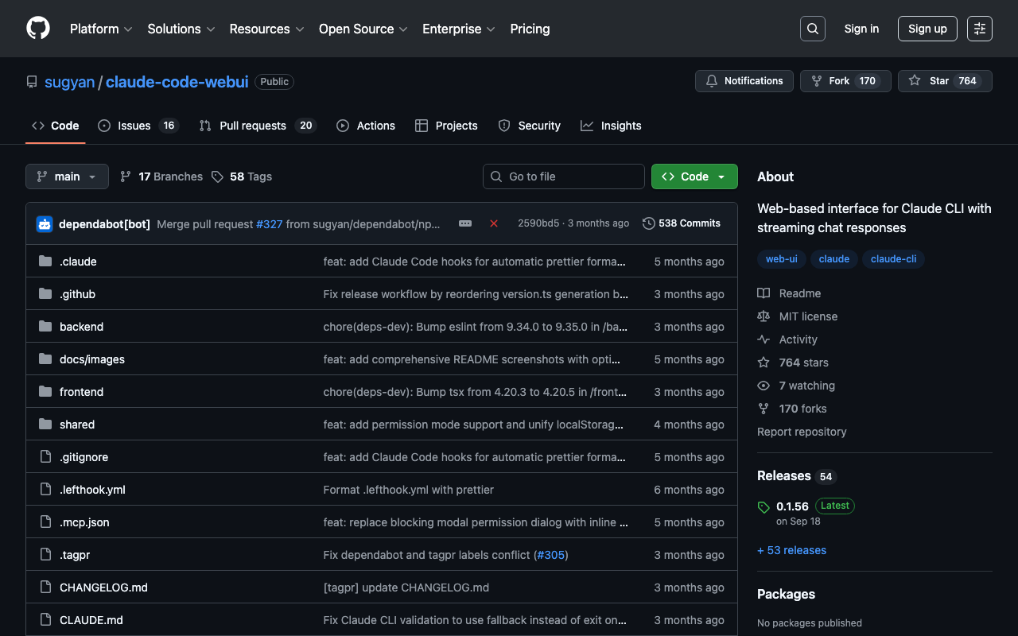Viewport: 1018px width, 636px height.
Task: Open the main branch dropdown
Action: (x=67, y=176)
